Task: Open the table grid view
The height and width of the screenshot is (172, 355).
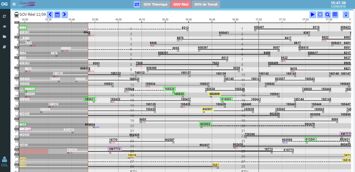Action: pyautogui.click(x=335, y=14)
